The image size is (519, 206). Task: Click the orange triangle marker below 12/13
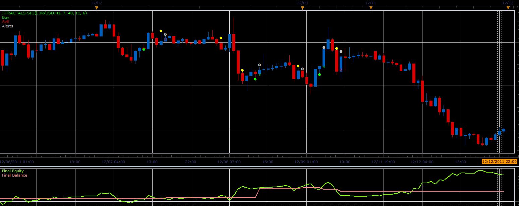[508, 8]
